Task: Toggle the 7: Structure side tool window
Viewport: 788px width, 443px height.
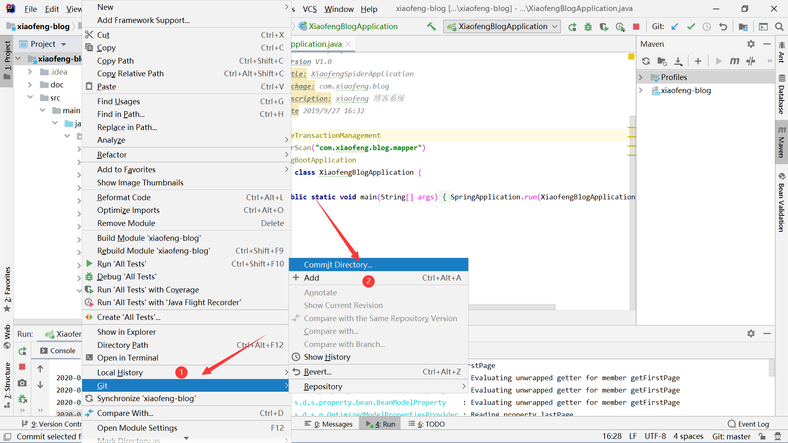Action: pos(7,384)
